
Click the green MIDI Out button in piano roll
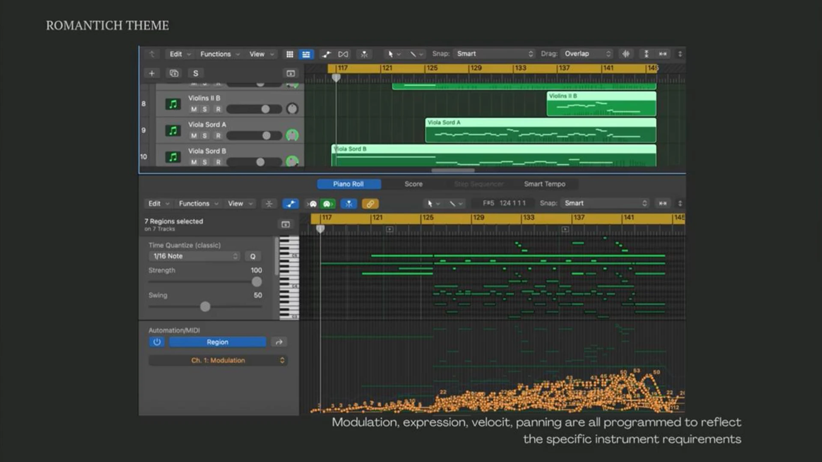pos(328,204)
